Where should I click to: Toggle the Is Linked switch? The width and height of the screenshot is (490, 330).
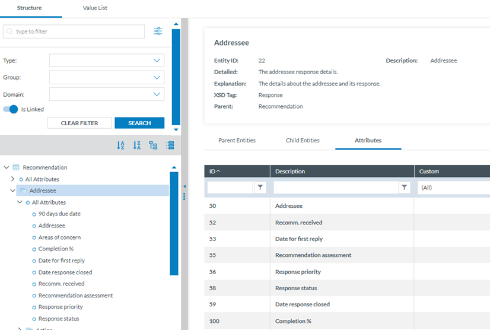point(11,109)
